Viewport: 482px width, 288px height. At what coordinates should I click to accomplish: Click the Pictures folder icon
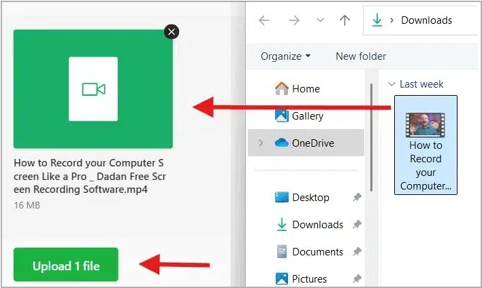tap(282, 278)
